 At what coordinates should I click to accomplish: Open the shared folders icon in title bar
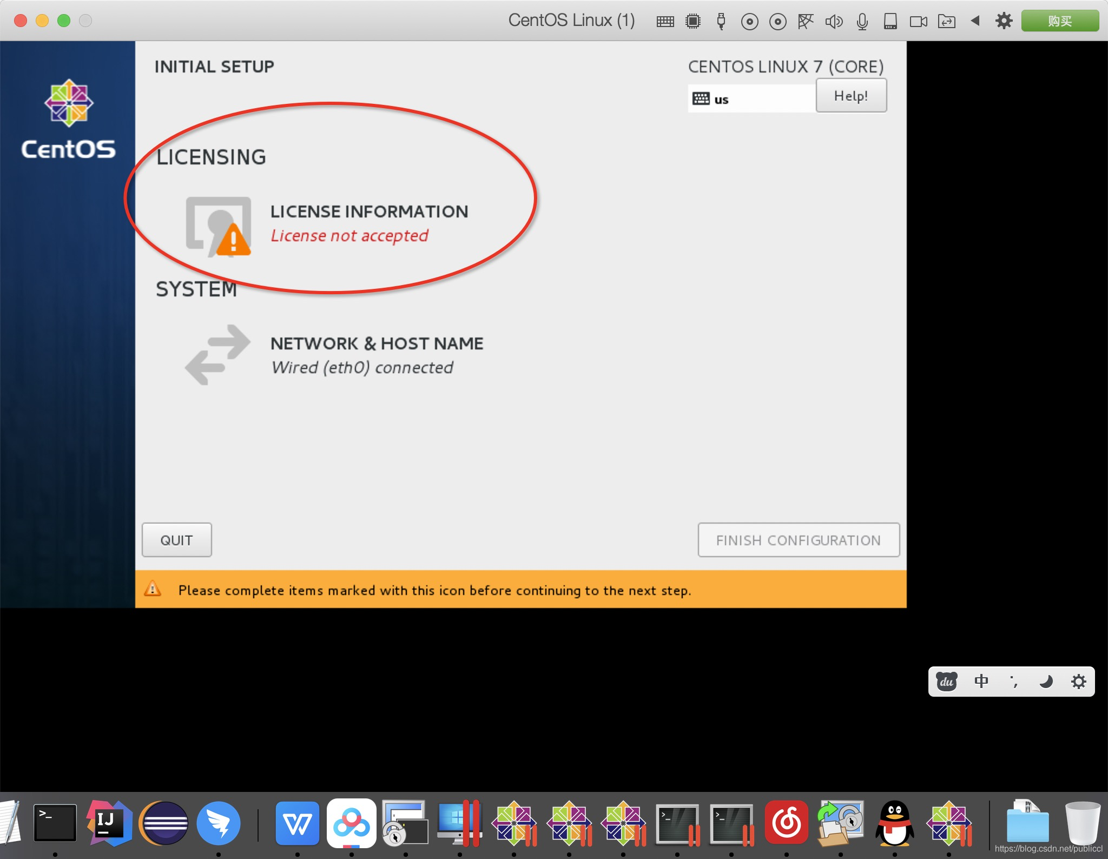[x=946, y=22]
